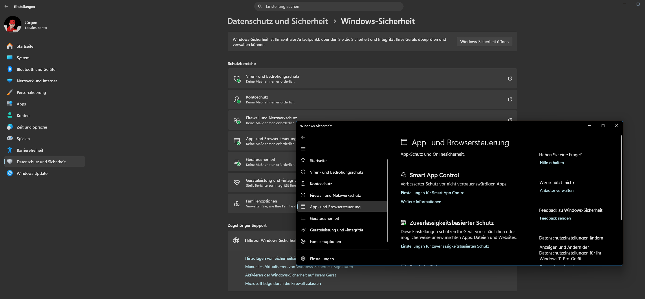
Task: Open Familienoptionen in Windows-Sicherheit navigation
Action: pyautogui.click(x=342, y=242)
